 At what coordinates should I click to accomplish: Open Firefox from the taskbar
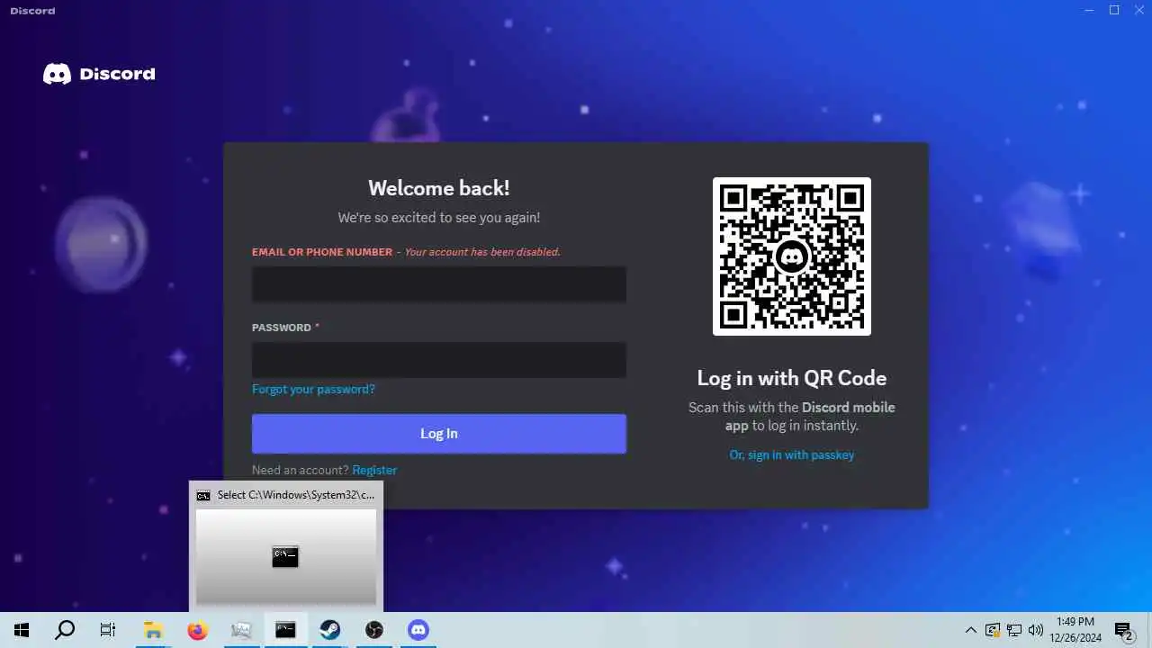[x=197, y=630]
